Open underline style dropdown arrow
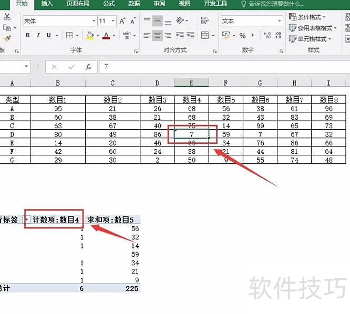The image size is (350, 314). pos(57,36)
